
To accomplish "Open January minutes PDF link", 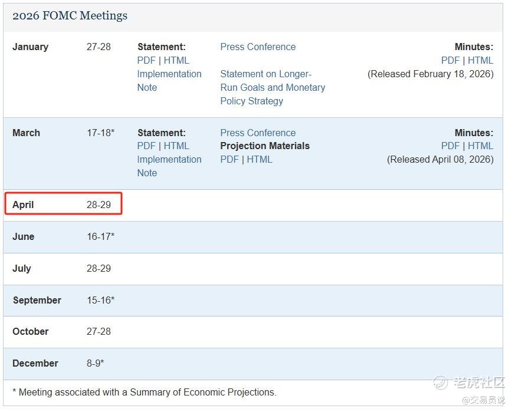I will point(450,60).
